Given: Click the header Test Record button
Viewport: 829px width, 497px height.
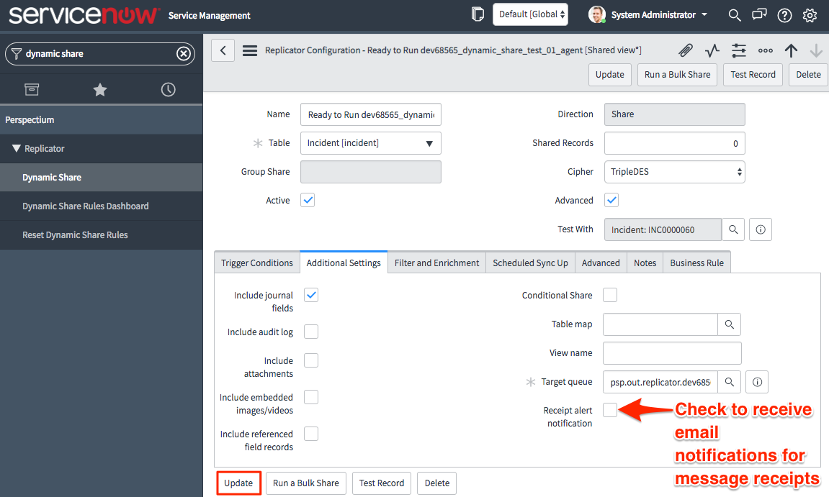Looking at the screenshot, I should pyautogui.click(x=753, y=75).
